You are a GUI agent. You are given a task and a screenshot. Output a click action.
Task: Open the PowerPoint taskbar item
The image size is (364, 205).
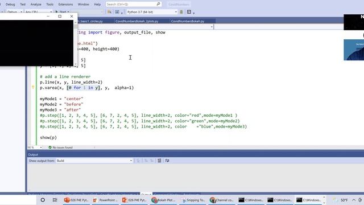[x=105, y=200]
